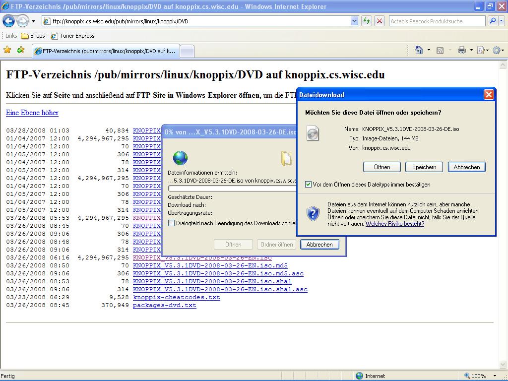Open the knoppix-cheatcodes.txt file link

pos(176,298)
